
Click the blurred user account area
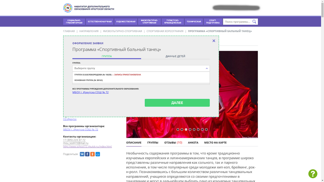pos(236,8)
